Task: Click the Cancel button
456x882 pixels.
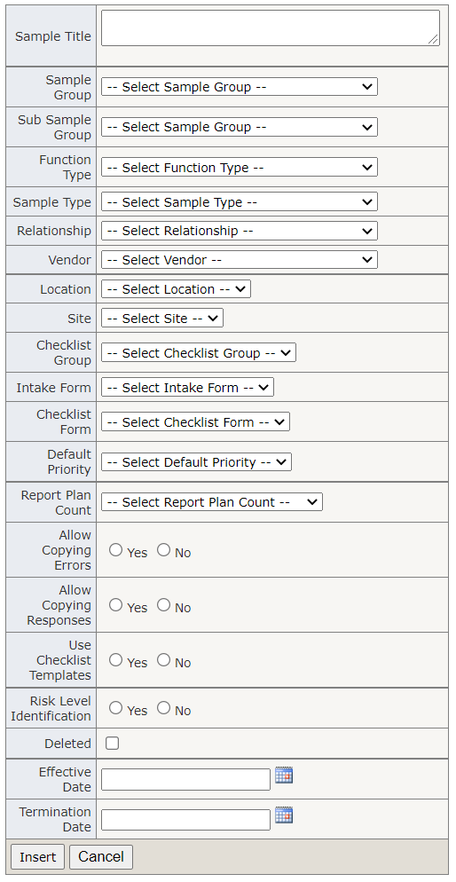Action: coord(101,856)
